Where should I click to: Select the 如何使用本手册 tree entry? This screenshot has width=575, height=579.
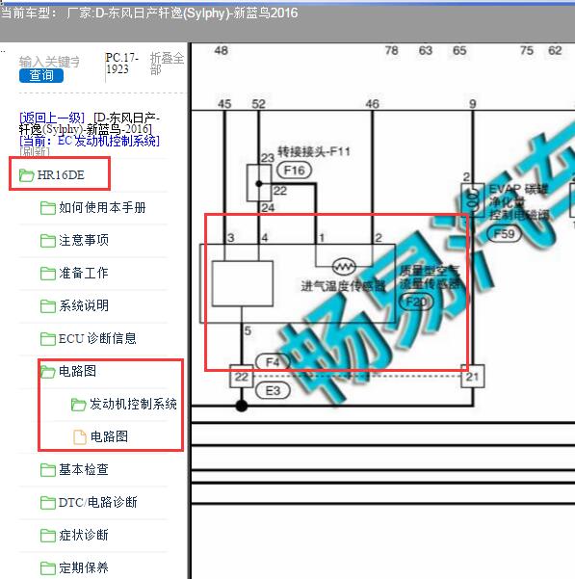coord(102,207)
